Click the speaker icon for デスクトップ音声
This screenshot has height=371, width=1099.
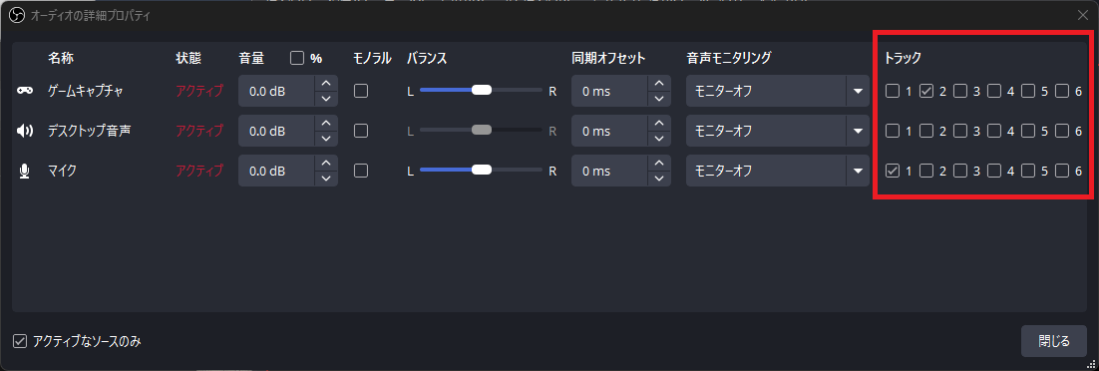point(25,131)
